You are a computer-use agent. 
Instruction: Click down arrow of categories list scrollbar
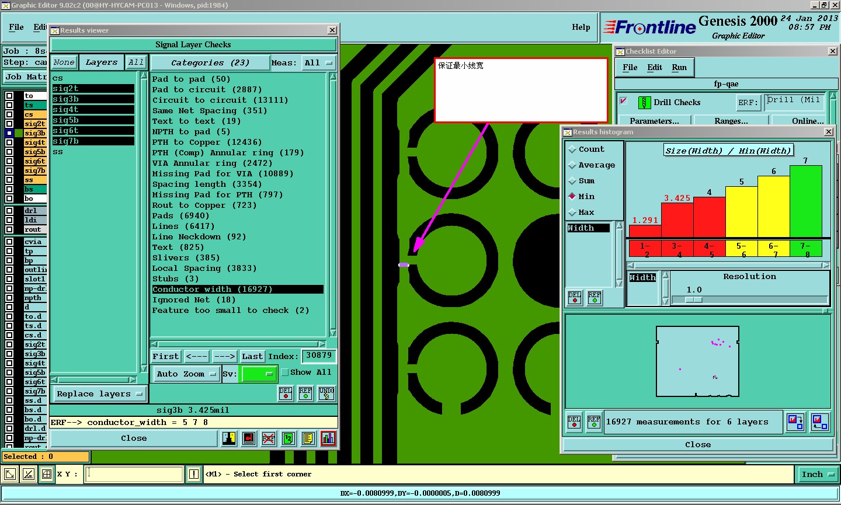point(333,333)
